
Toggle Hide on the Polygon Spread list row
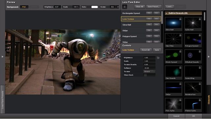(x=149, y=36)
